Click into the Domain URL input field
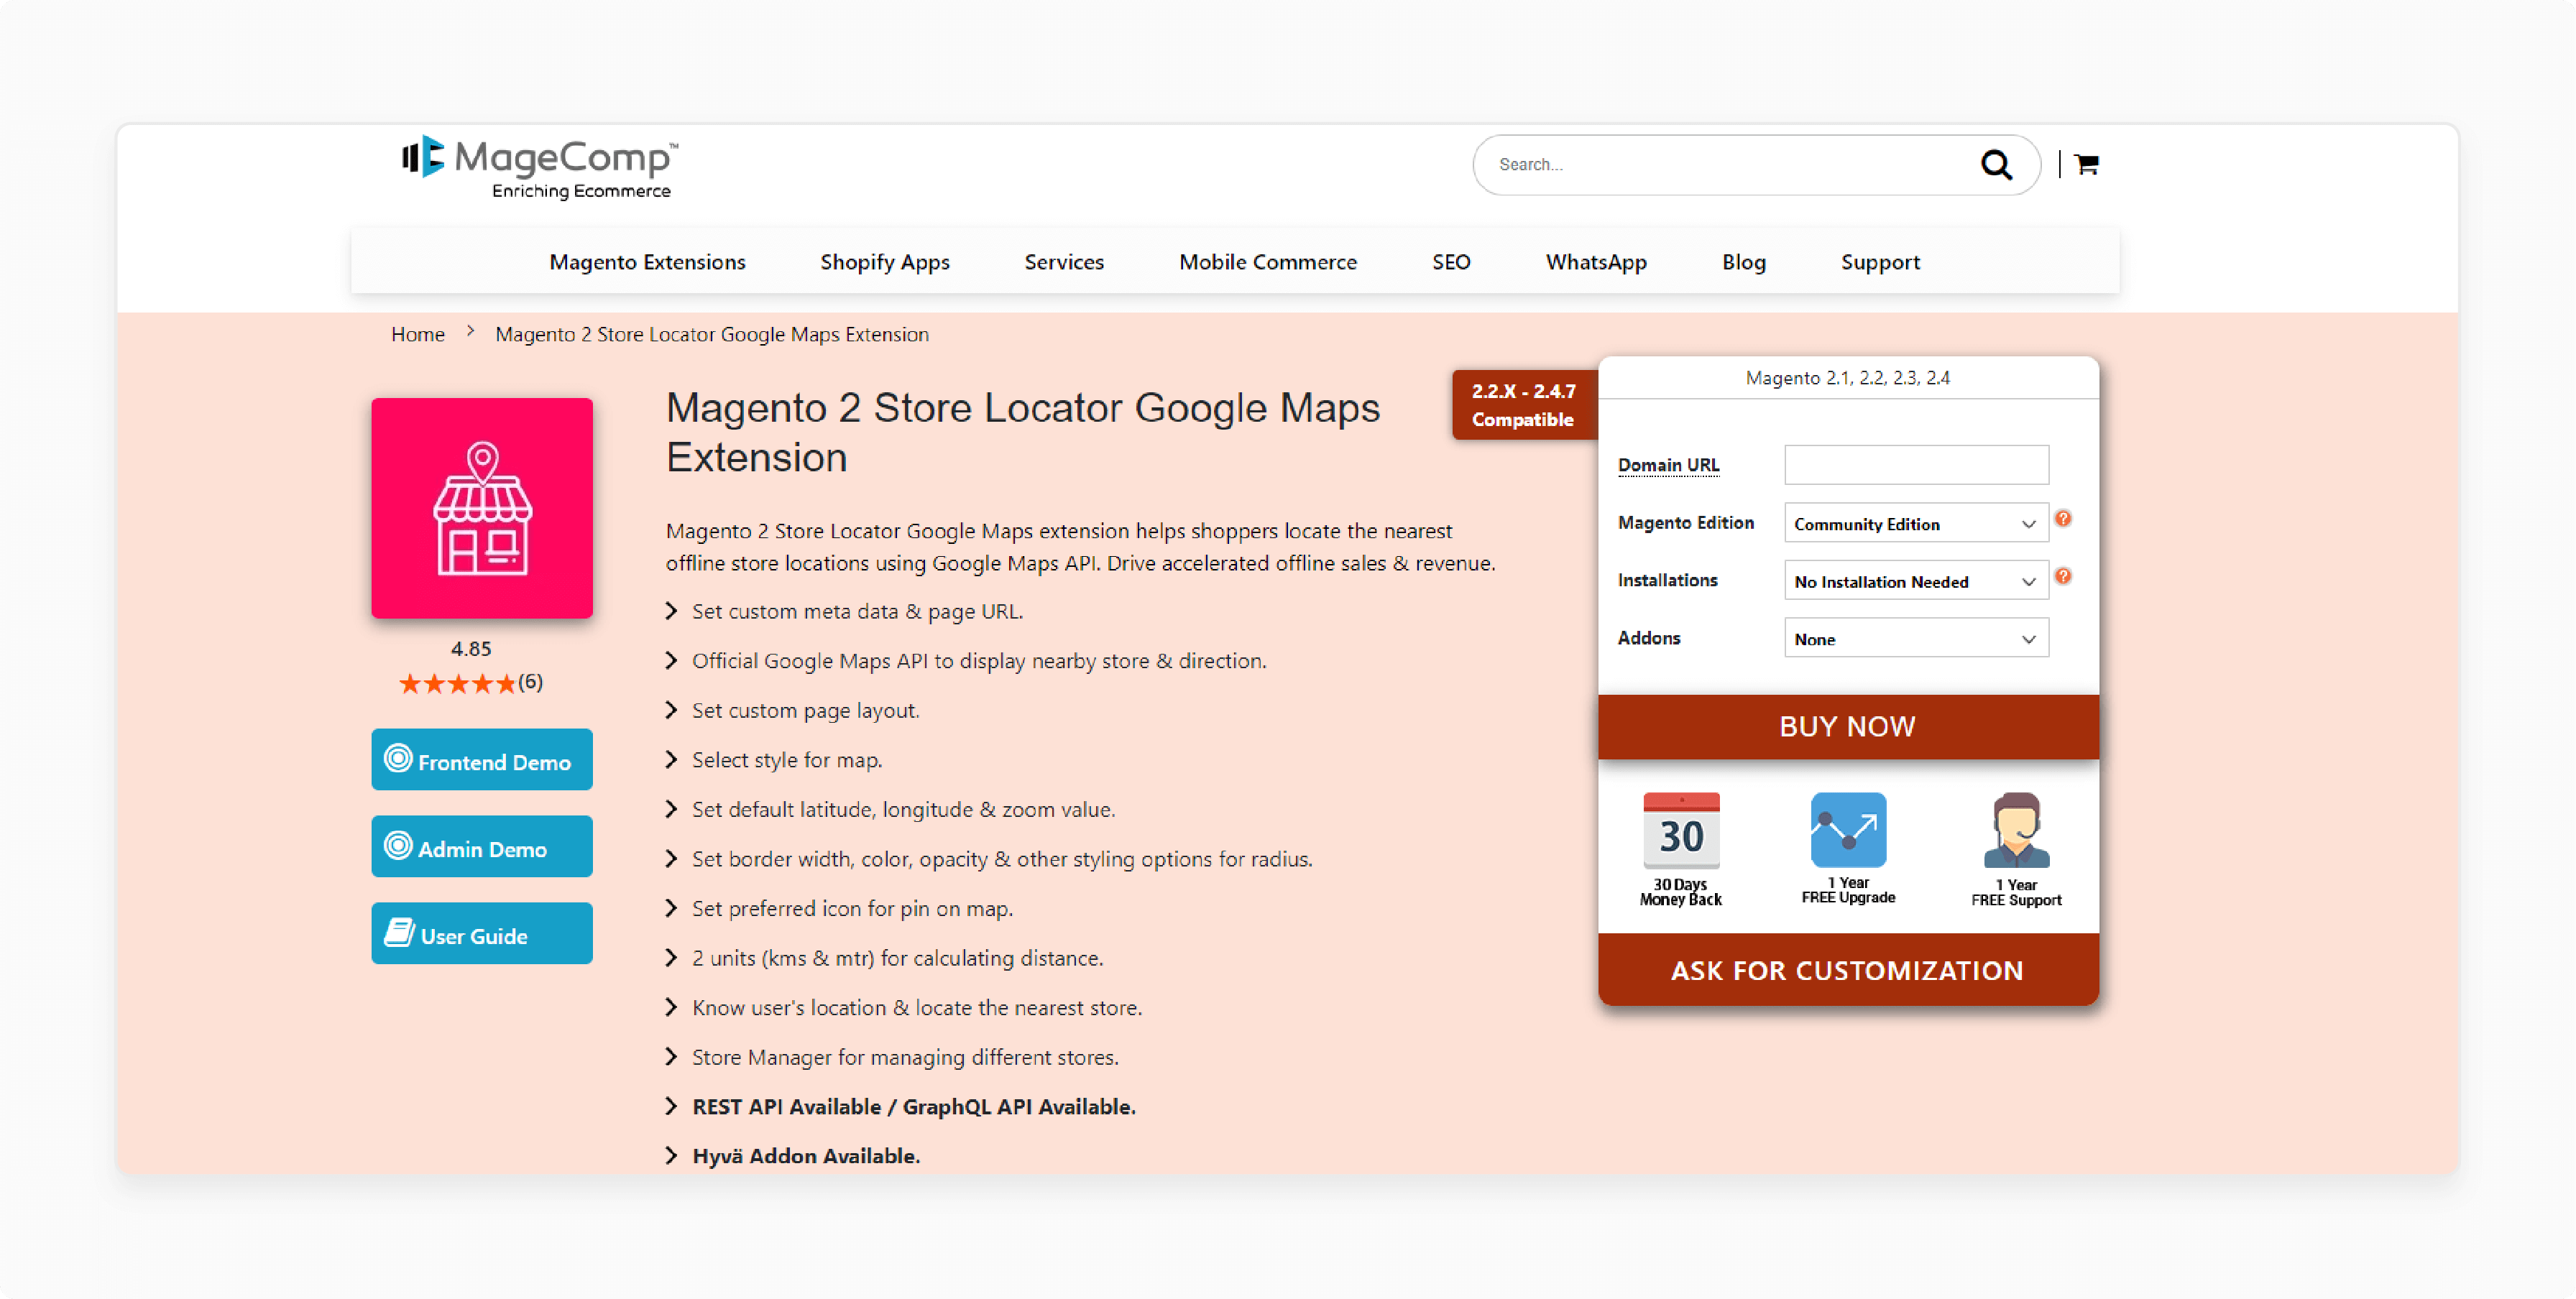 [1916, 465]
